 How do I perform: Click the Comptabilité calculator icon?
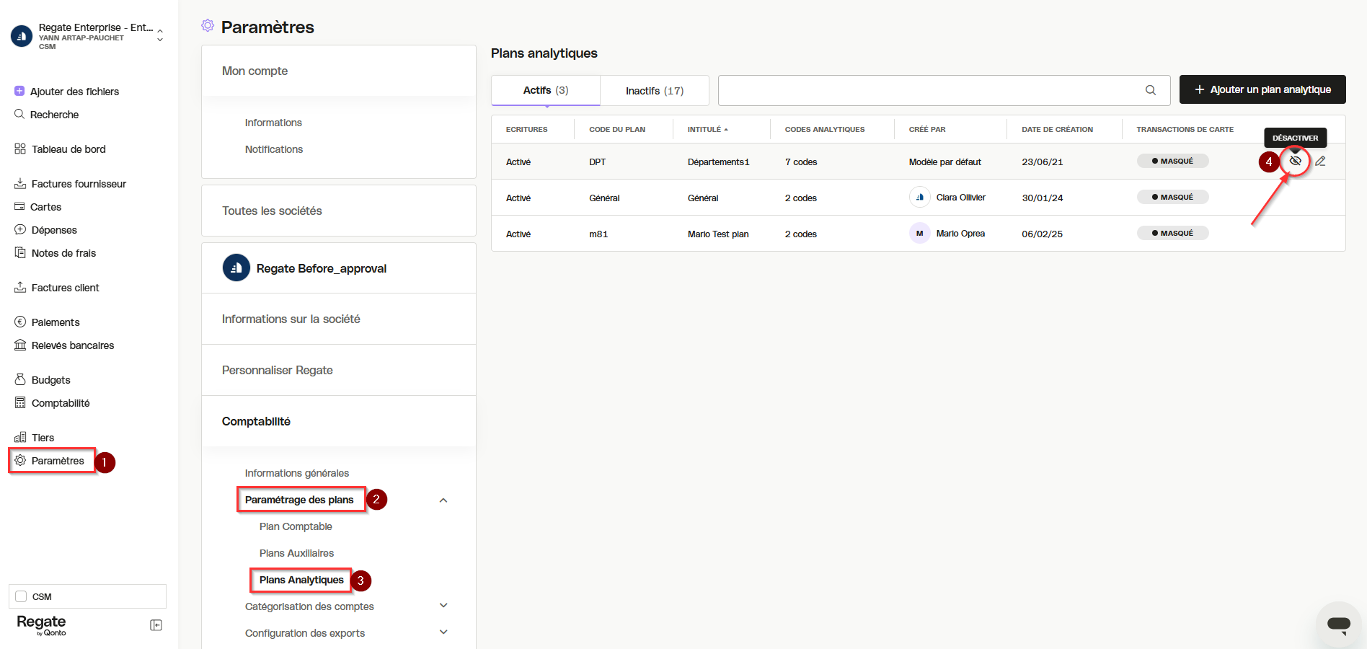(x=20, y=402)
